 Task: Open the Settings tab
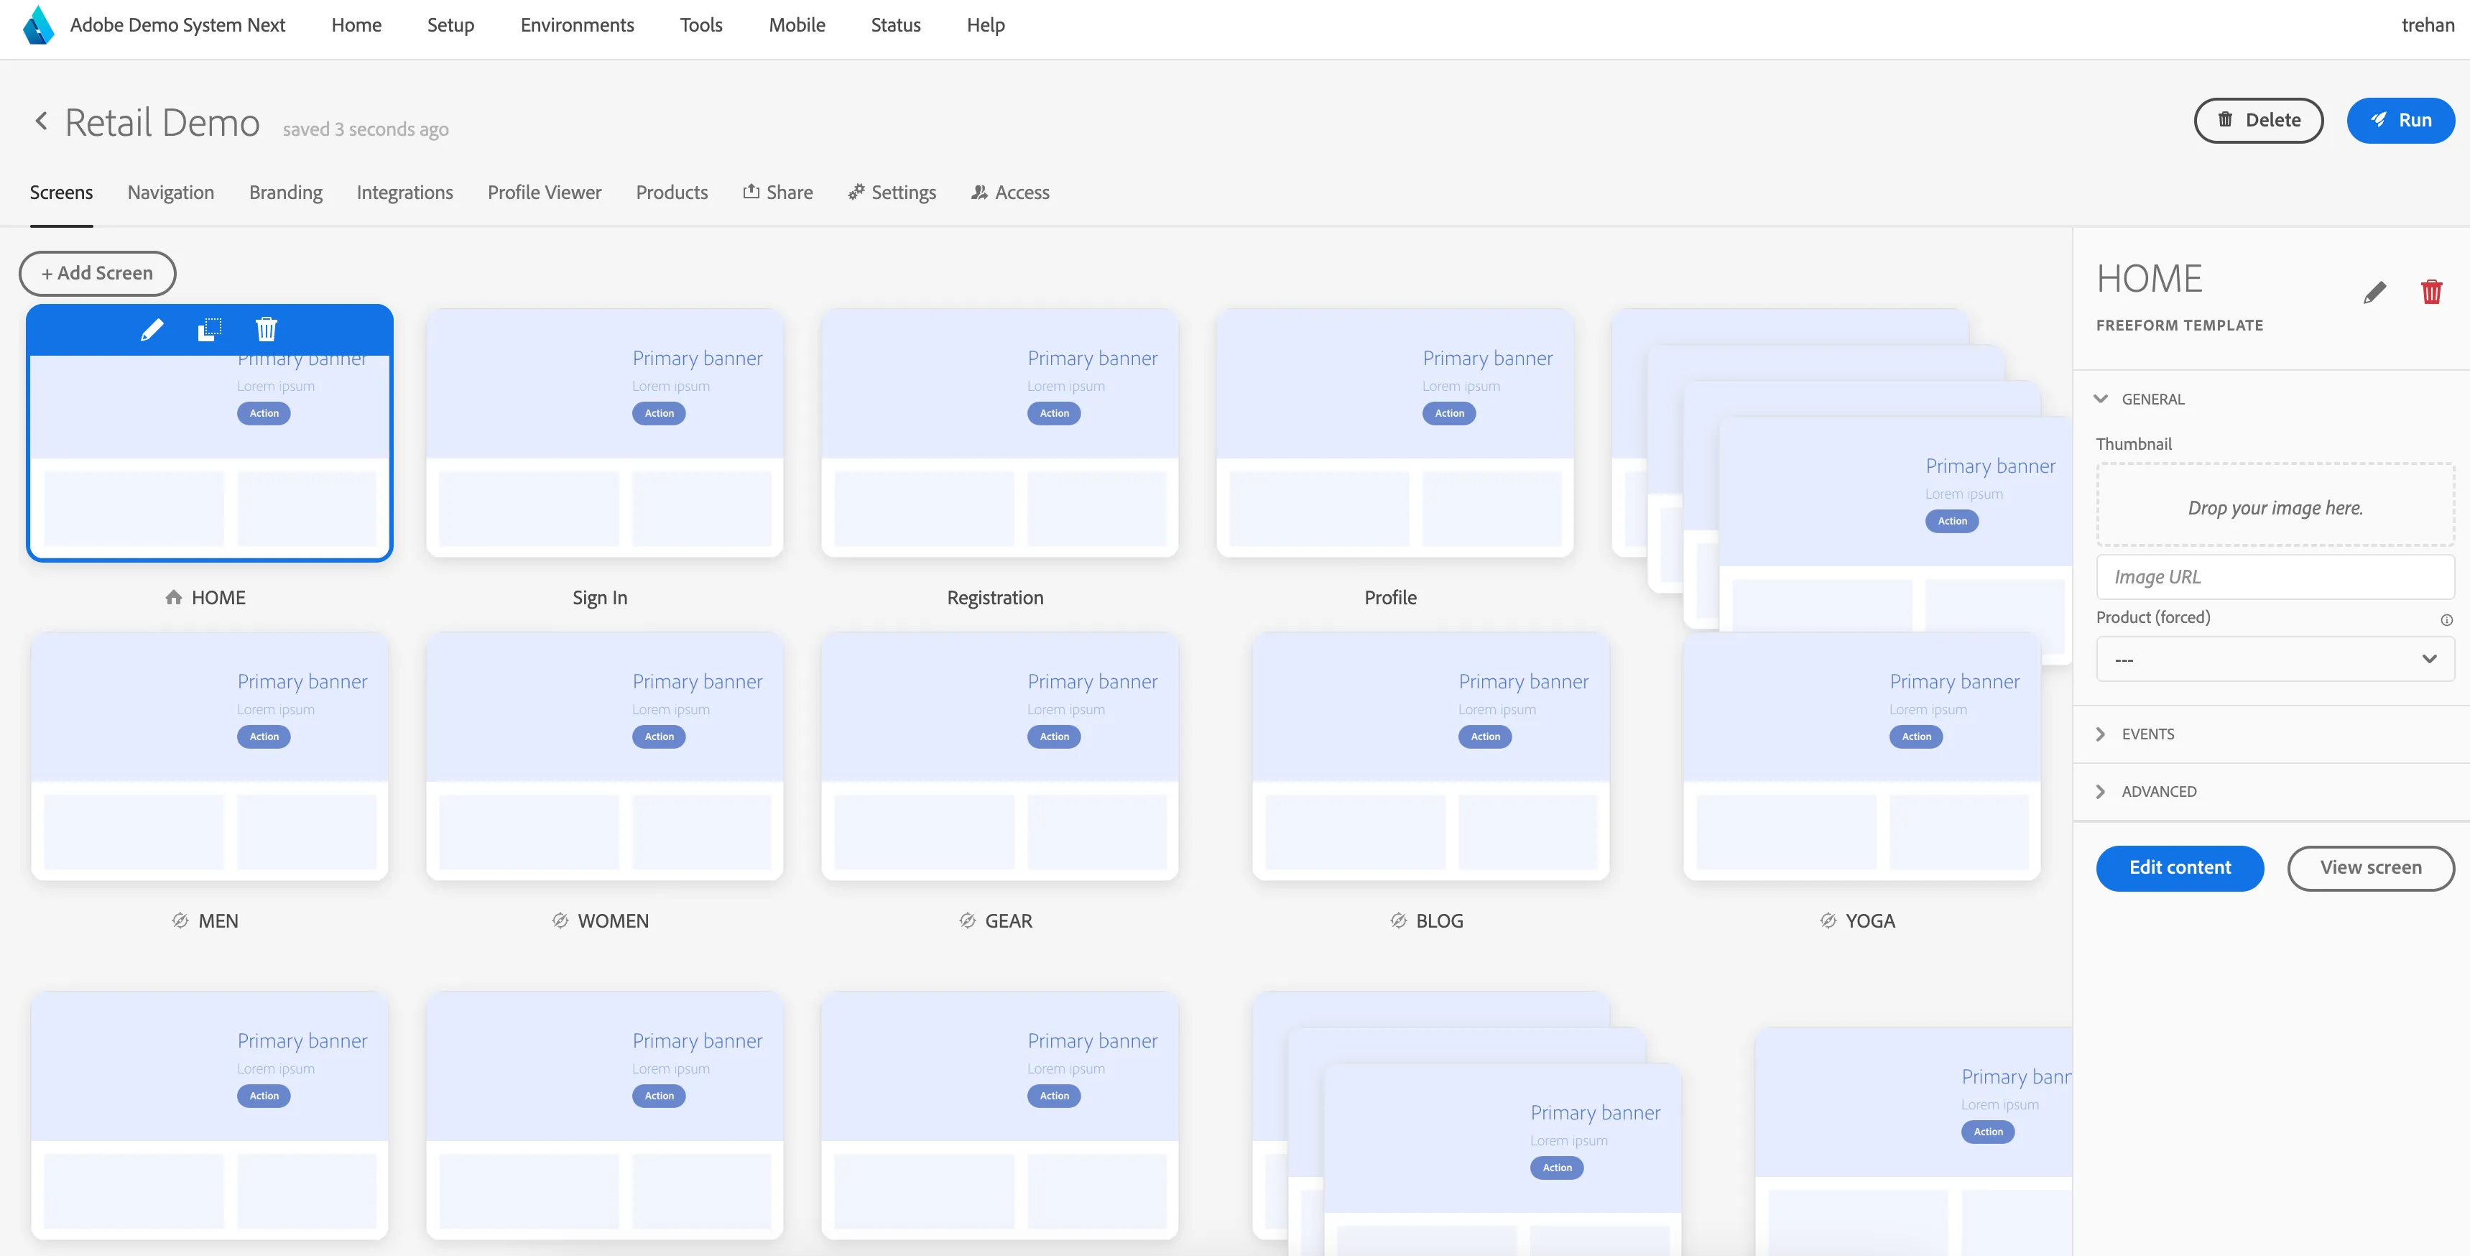coord(892,193)
